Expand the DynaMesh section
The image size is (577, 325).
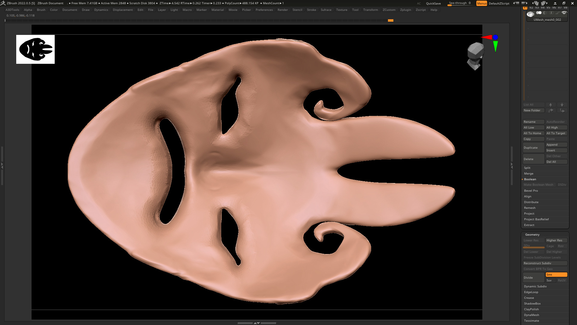531,315
